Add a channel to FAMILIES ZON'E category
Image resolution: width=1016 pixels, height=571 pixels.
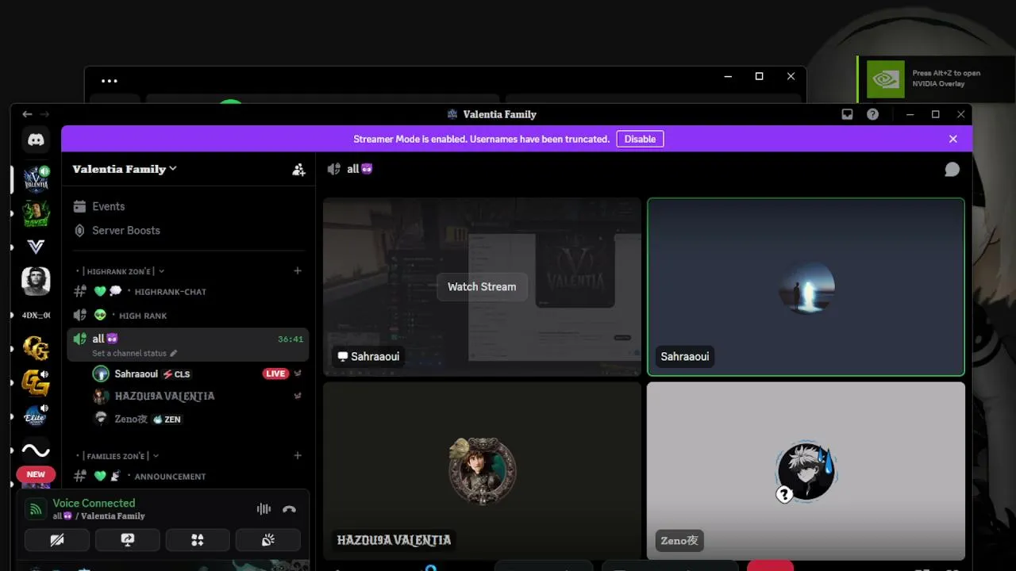(x=298, y=456)
